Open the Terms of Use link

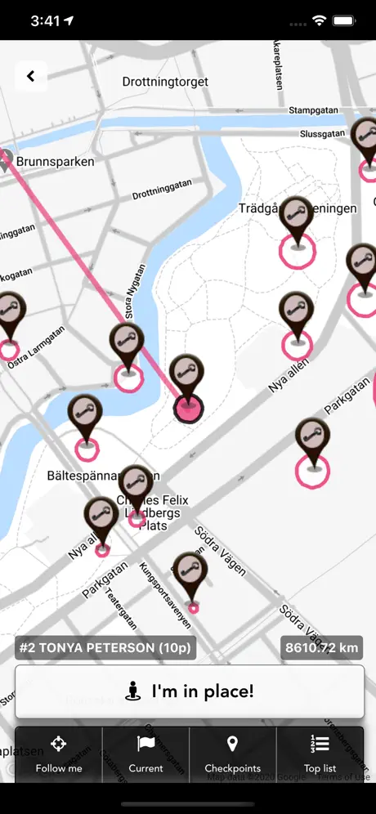pyautogui.click(x=343, y=777)
